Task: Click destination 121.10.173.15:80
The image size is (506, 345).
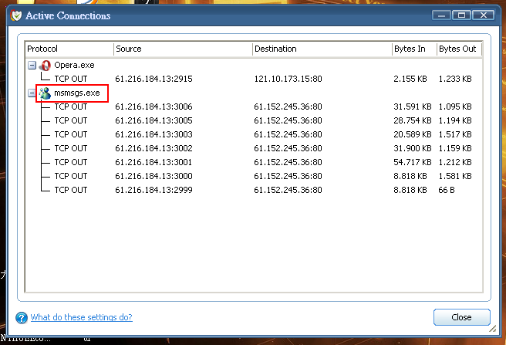Action: [288, 79]
